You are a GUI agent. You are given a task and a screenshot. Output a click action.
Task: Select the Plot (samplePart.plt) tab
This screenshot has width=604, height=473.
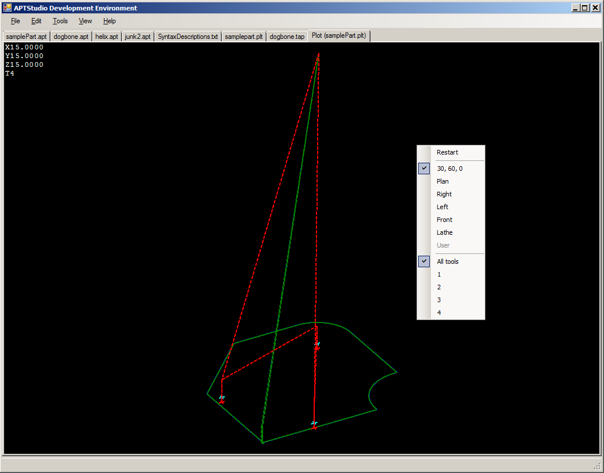(x=339, y=35)
